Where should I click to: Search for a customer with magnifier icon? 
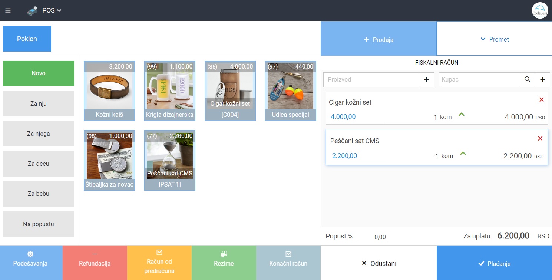(528, 79)
